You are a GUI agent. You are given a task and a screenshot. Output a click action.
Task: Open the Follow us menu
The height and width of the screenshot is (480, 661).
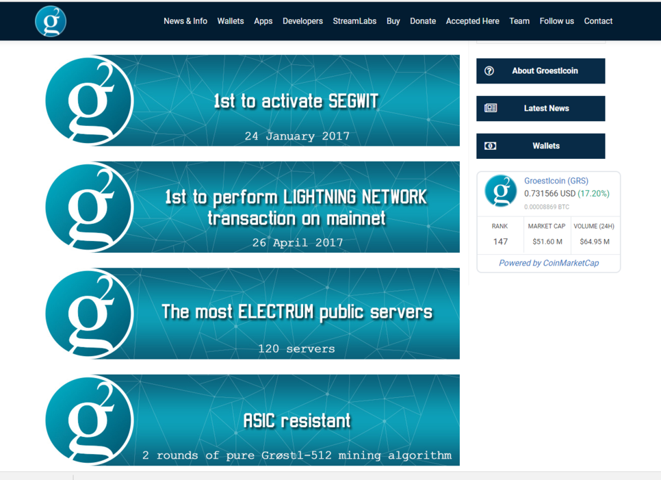click(556, 21)
